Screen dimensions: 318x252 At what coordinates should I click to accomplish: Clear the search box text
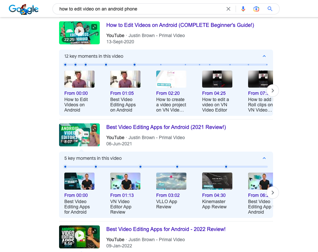coord(228,9)
